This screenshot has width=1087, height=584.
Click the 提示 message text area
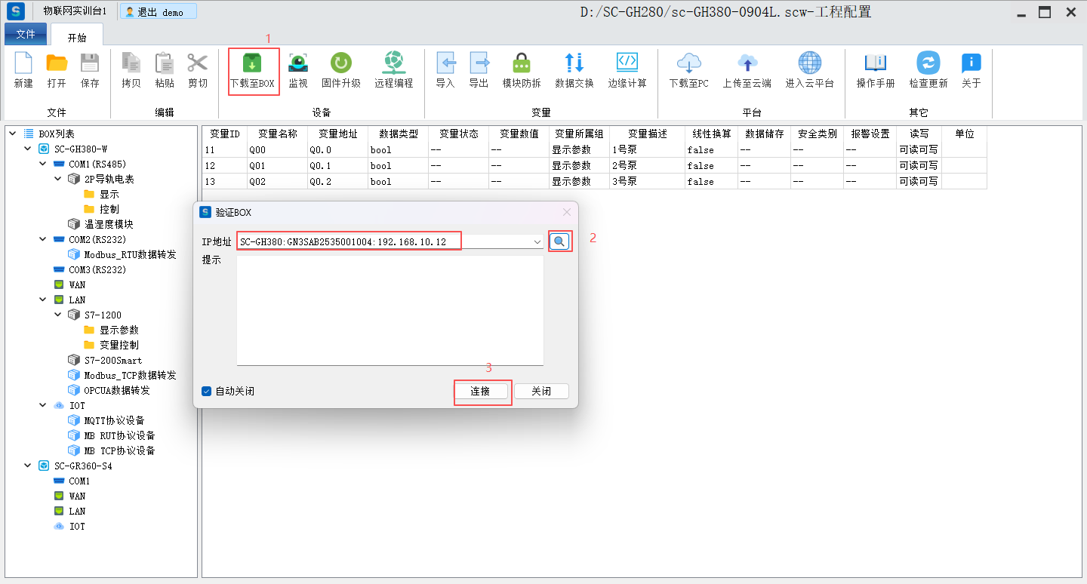390,310
